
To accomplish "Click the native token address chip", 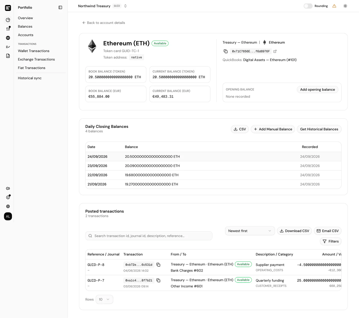I will click(136, 57).
